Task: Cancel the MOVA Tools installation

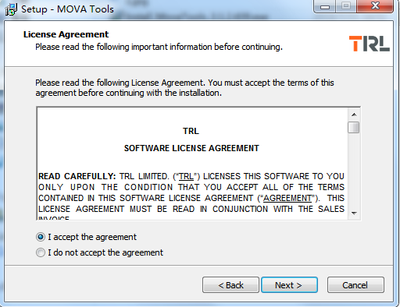Action: point(355,285)
